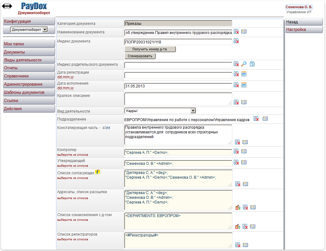
Task: Click copy documents icon beside parent index
Action: 252,64
